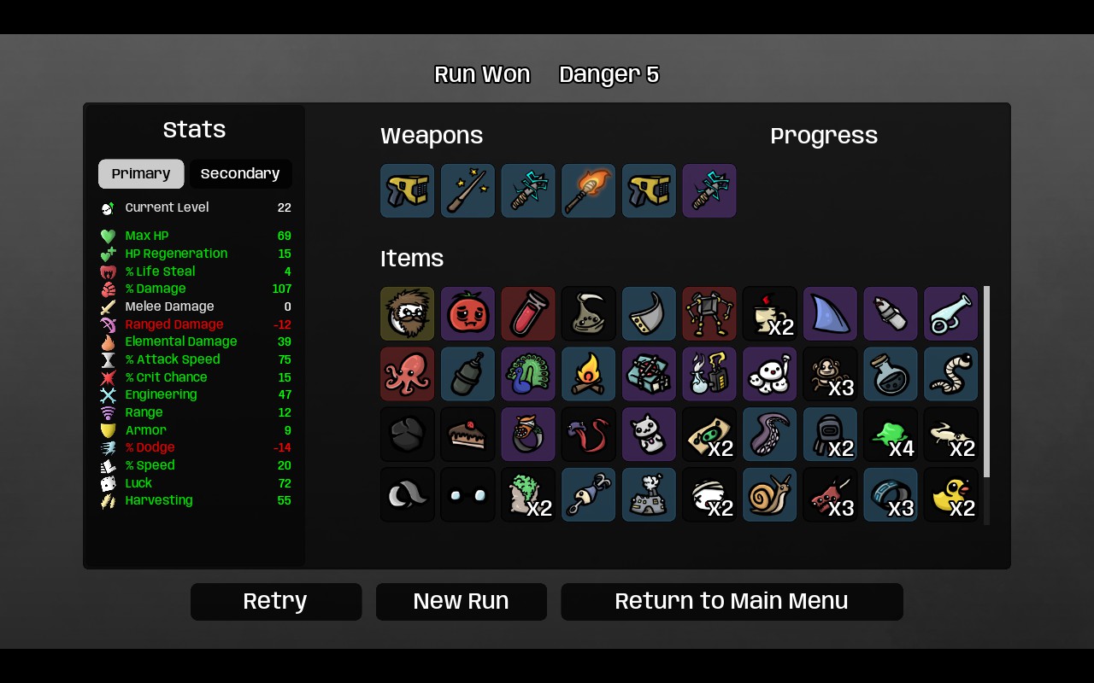This screenshot has width=1094, height=683.
Task: Select the lucky cat item
Action: coord(649,435)
